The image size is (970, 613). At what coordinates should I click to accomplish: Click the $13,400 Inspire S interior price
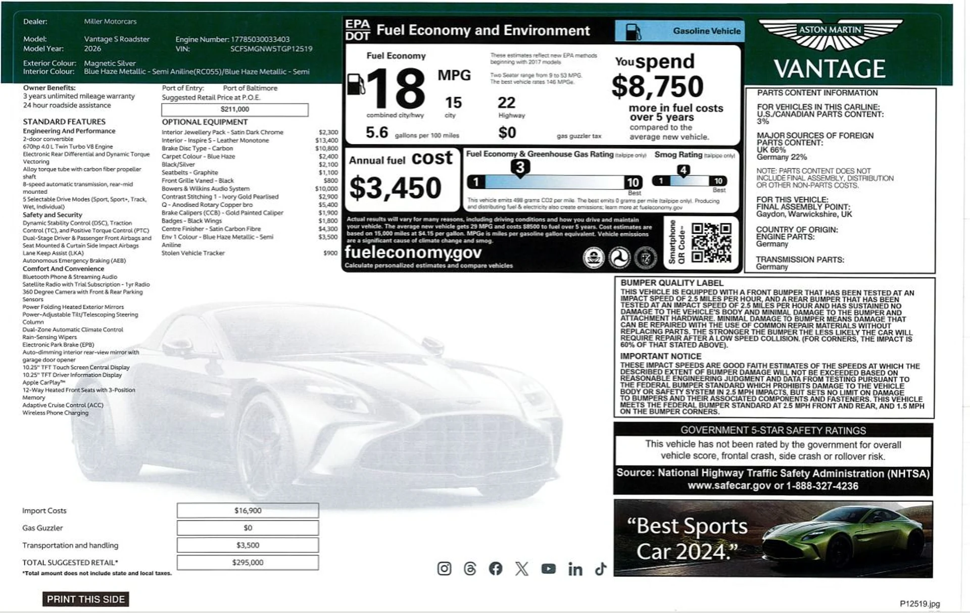point(327,140)
